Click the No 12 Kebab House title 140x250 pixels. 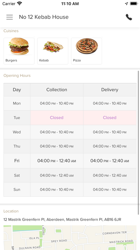(x=44, y=17)
